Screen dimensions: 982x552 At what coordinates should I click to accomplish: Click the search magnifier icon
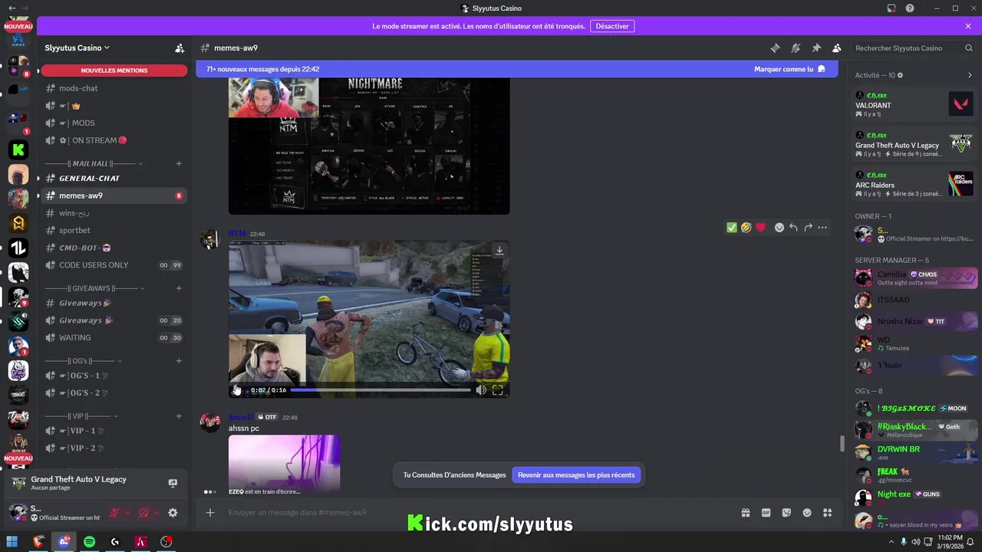[969, 48]
